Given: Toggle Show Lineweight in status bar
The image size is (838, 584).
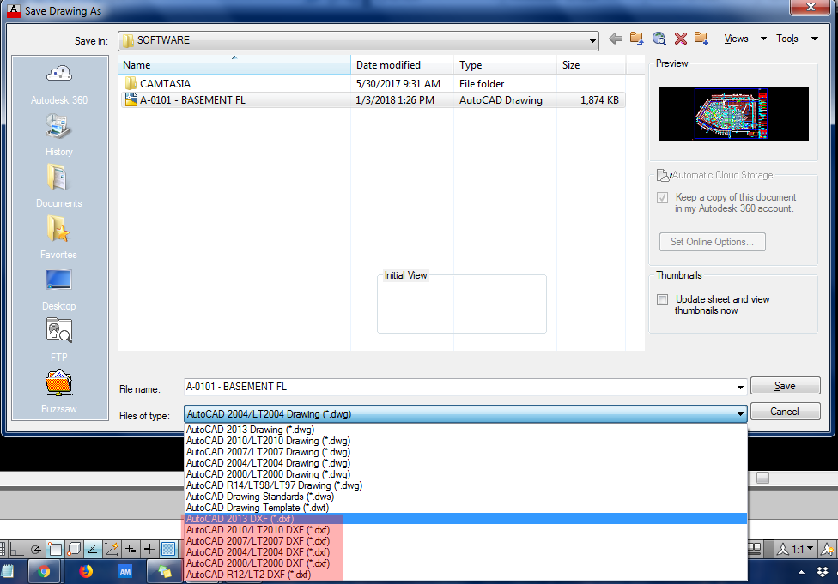Looking at the screenshot, I should pyautogui.click(x=149, y=548).
